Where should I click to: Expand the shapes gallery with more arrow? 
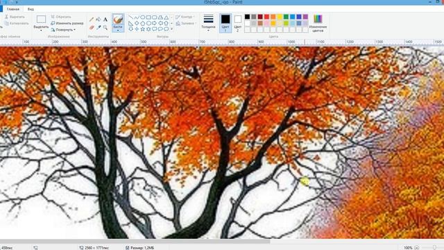click(x=172, y=29)
